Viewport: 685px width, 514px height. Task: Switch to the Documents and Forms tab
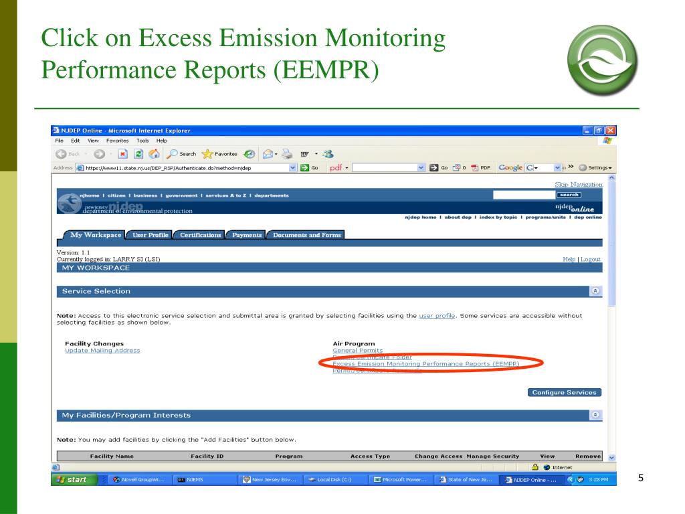(x=306, y=235)
